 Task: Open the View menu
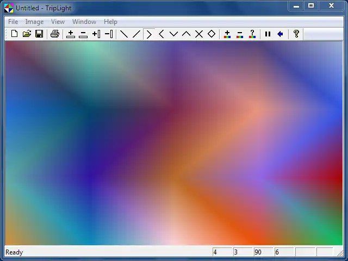coord(58,22)
